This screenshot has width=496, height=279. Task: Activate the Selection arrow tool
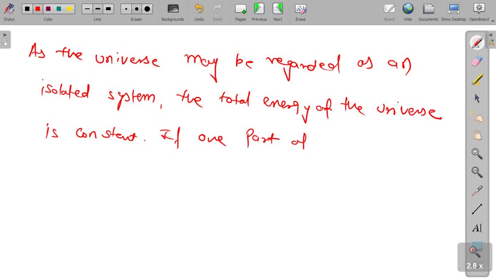pos(476,97)
